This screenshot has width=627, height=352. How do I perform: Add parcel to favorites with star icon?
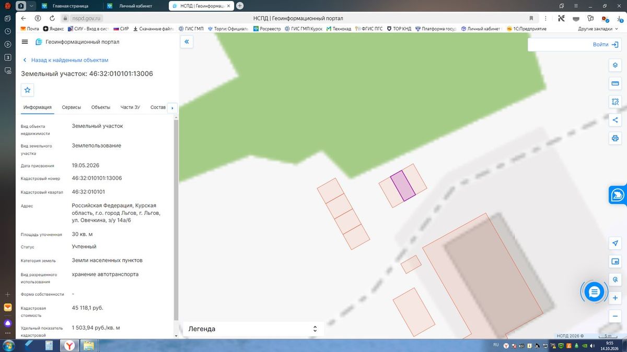[28, 90]
